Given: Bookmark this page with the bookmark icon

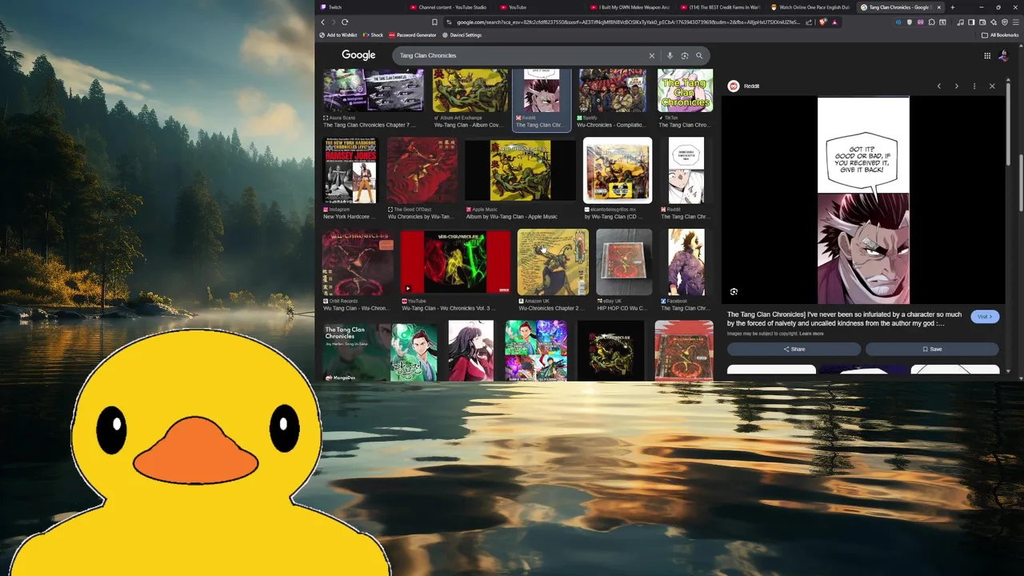Looking at the screenshot, I should [x=434, y=22].
